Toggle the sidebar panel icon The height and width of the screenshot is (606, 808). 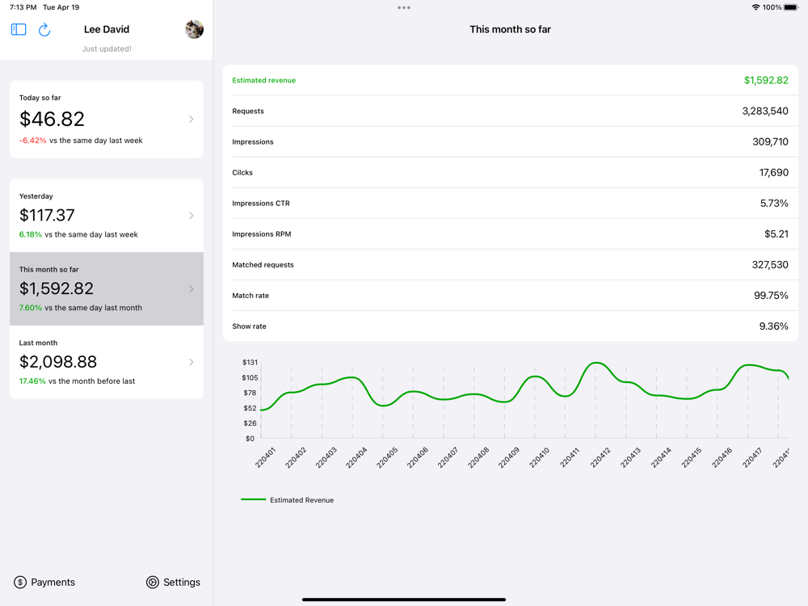[x=19, y=29]
